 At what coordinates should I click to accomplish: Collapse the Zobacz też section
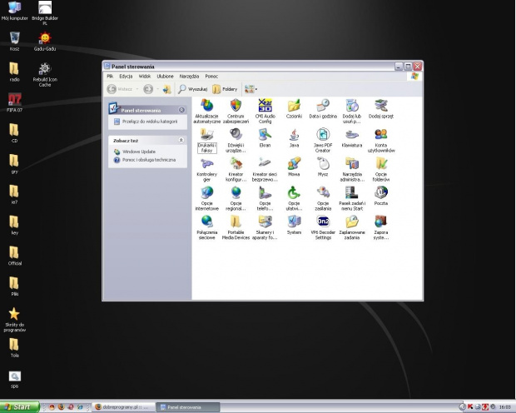[x=181, y=140]
